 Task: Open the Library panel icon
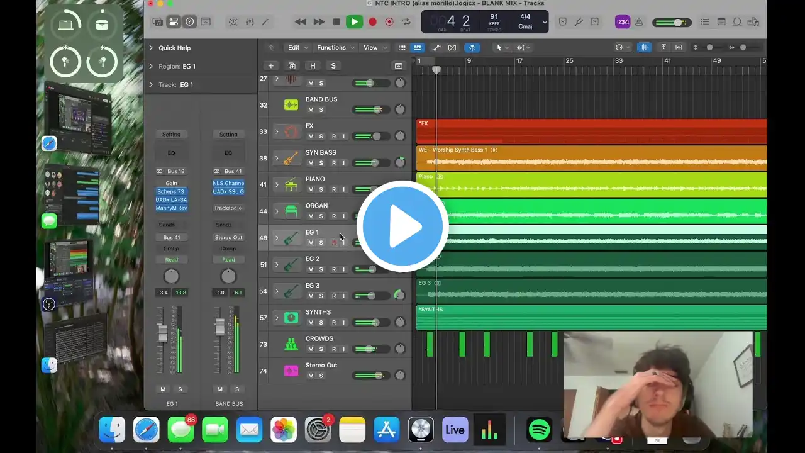158,22
